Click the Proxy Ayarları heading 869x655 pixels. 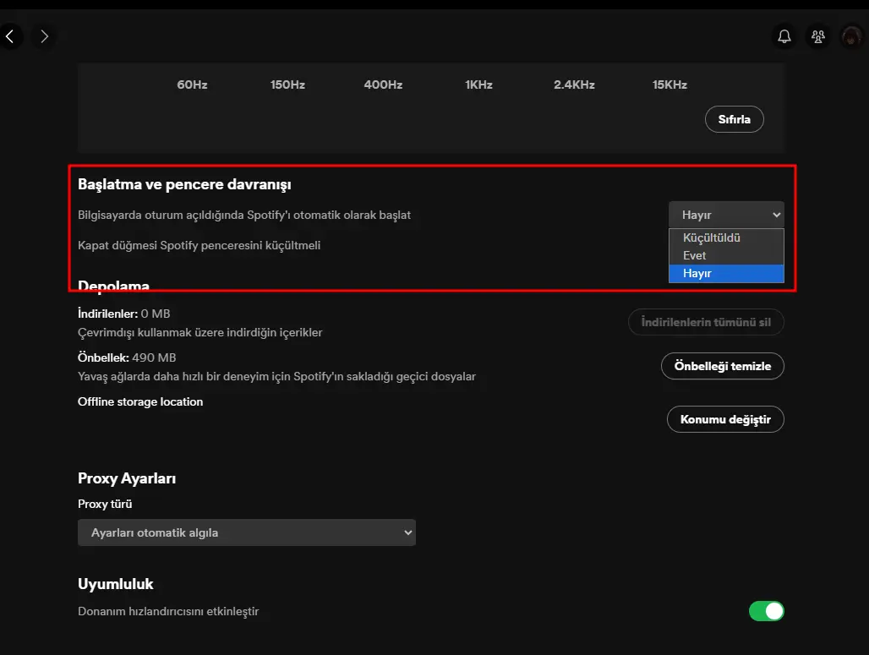pyautogui.click(x=126, y=478)
